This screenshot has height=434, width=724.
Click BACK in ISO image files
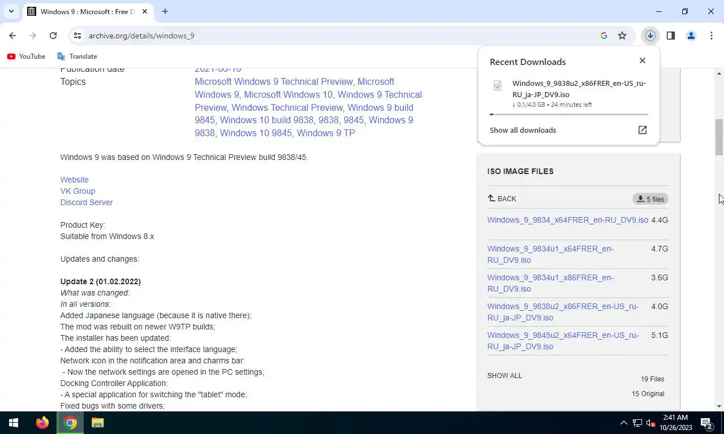point(502,198)
